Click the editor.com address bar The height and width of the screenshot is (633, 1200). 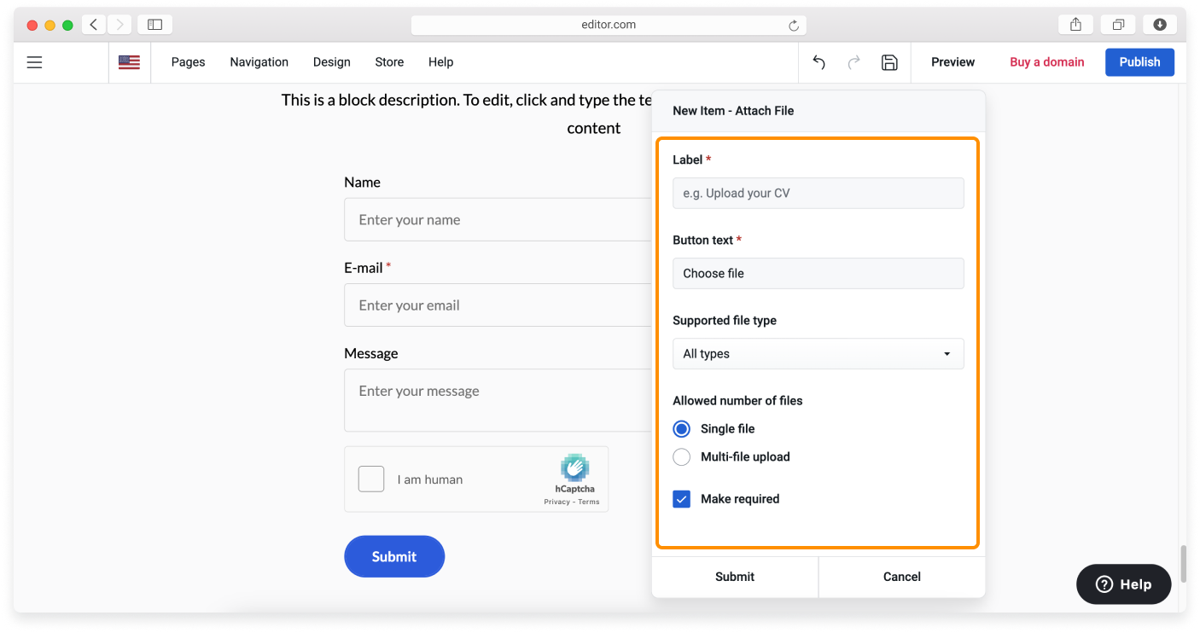pos(609,25)
